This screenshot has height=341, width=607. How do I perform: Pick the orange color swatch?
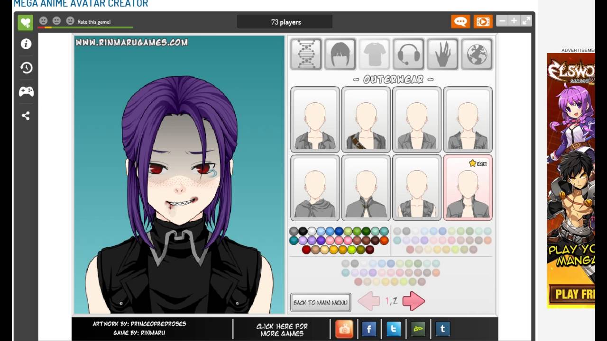(x=384, y=241)
